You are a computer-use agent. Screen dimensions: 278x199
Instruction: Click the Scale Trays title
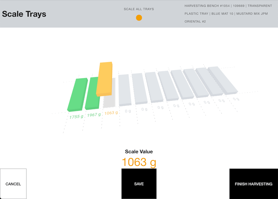[24, 14]
